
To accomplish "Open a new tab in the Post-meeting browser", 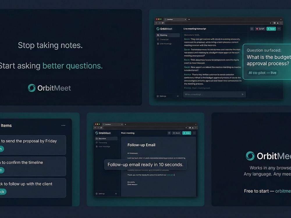I will [x=125, y=124].
